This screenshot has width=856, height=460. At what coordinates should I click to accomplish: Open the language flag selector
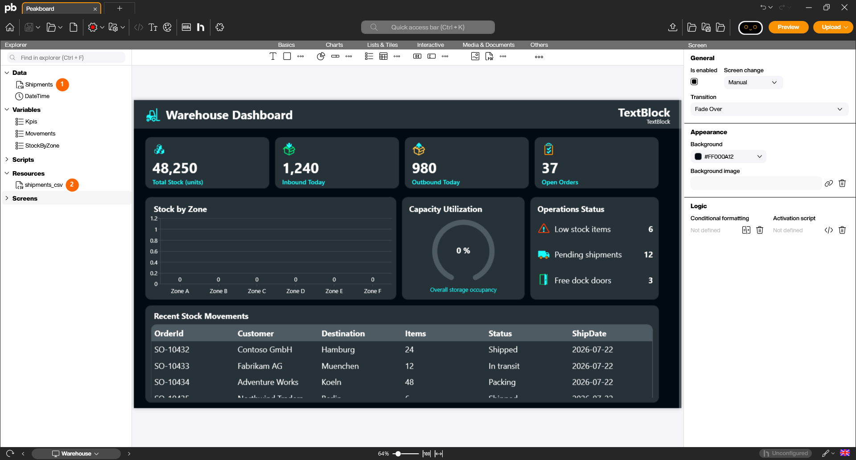[x=845, y=453]
